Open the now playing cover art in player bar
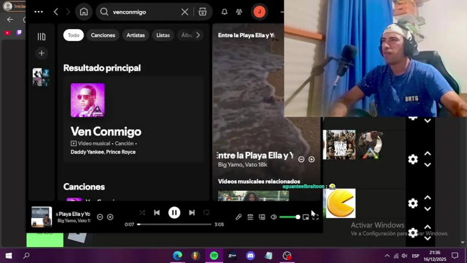This screenshot has height=263, width=467. click(42, 217)
